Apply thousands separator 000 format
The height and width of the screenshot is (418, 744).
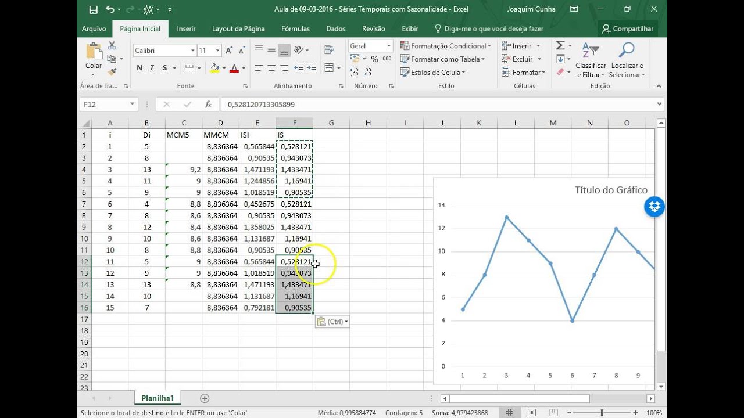click(x=387, y=59)
